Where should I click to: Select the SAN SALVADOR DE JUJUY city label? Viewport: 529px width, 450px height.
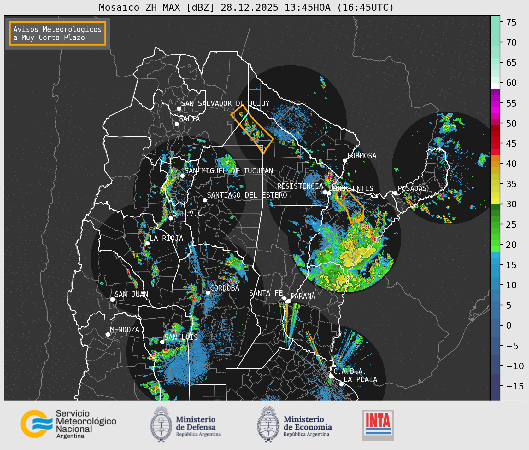[x=225, y=103]
